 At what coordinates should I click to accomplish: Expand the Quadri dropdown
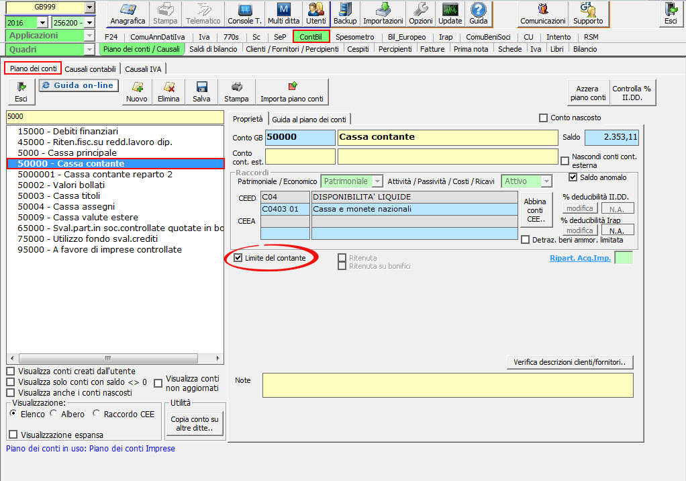click(89, 50)
